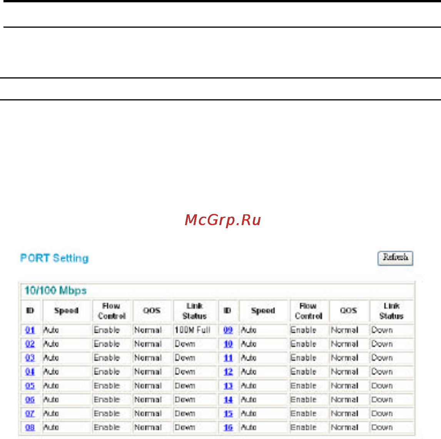Click the '10/100 Mbps' table title
Screen dimensions: 441x439
coord(55,290)
